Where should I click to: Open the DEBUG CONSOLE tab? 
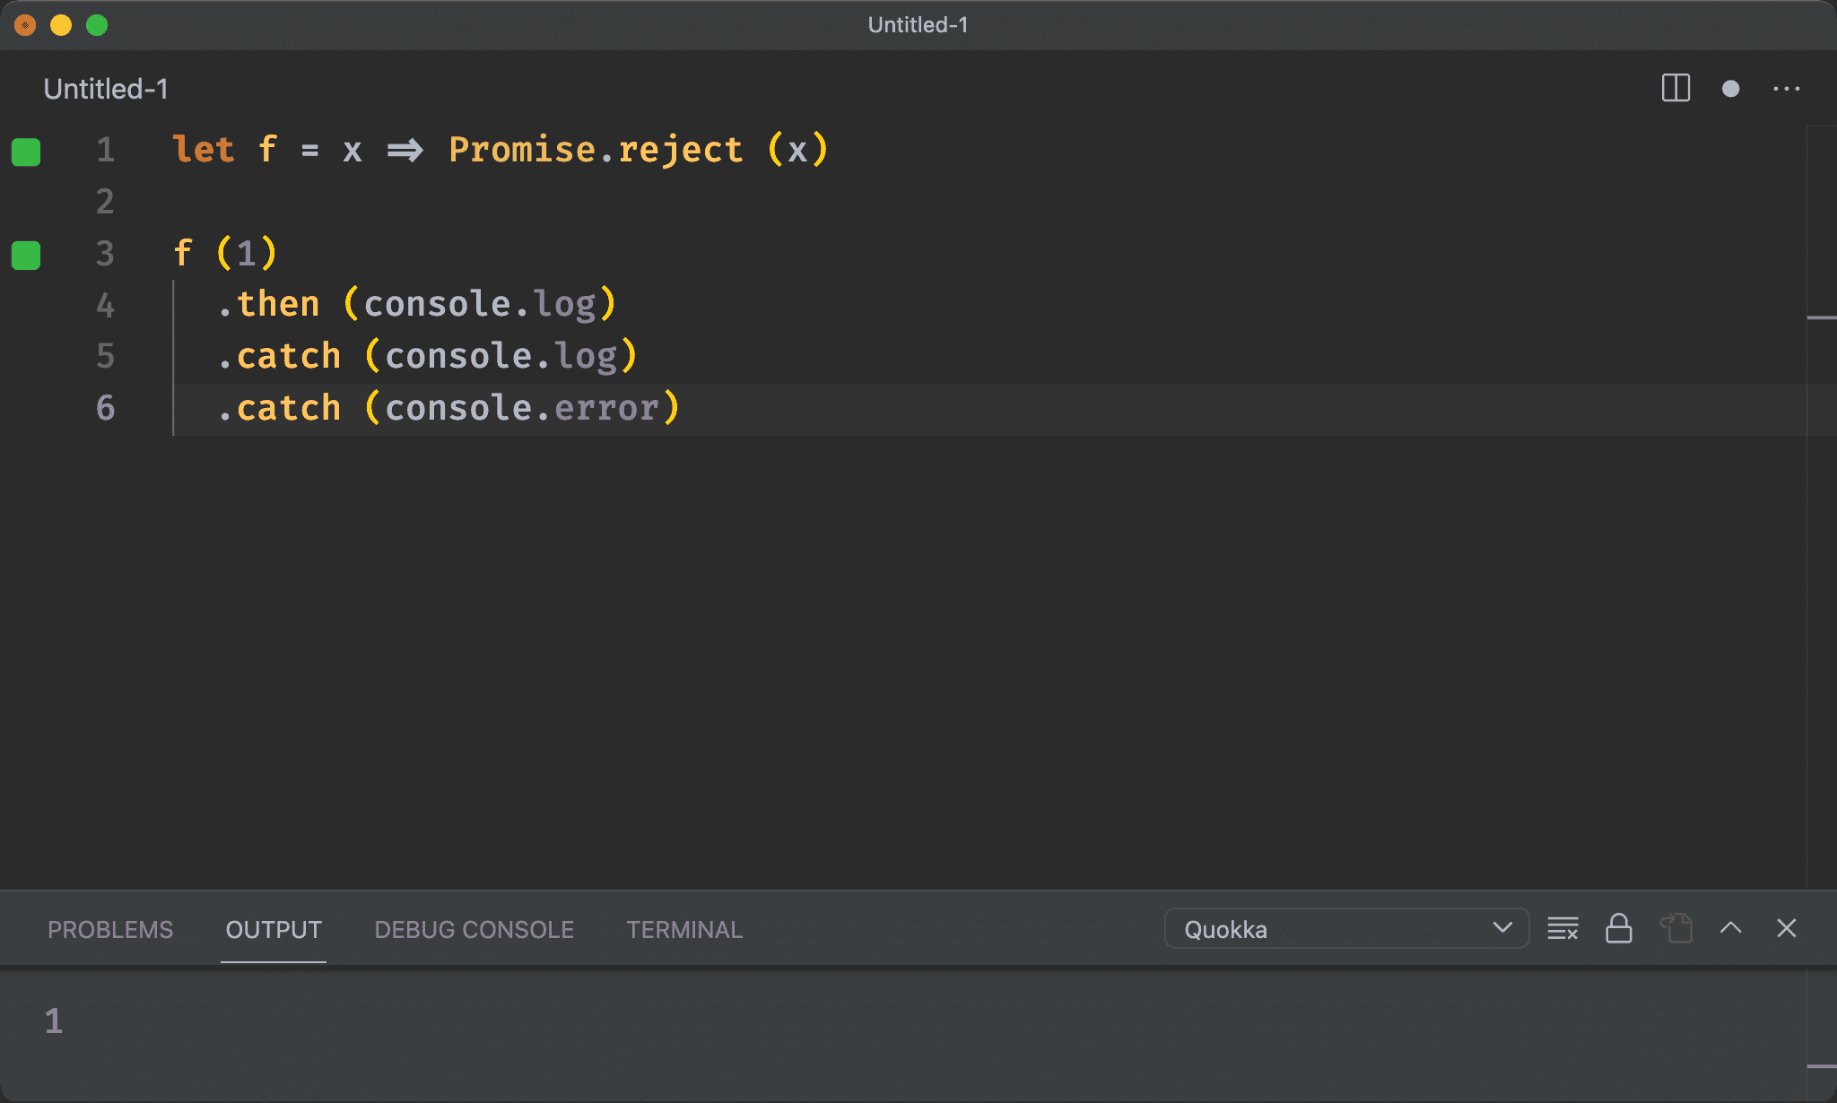[x=474, y=929]
